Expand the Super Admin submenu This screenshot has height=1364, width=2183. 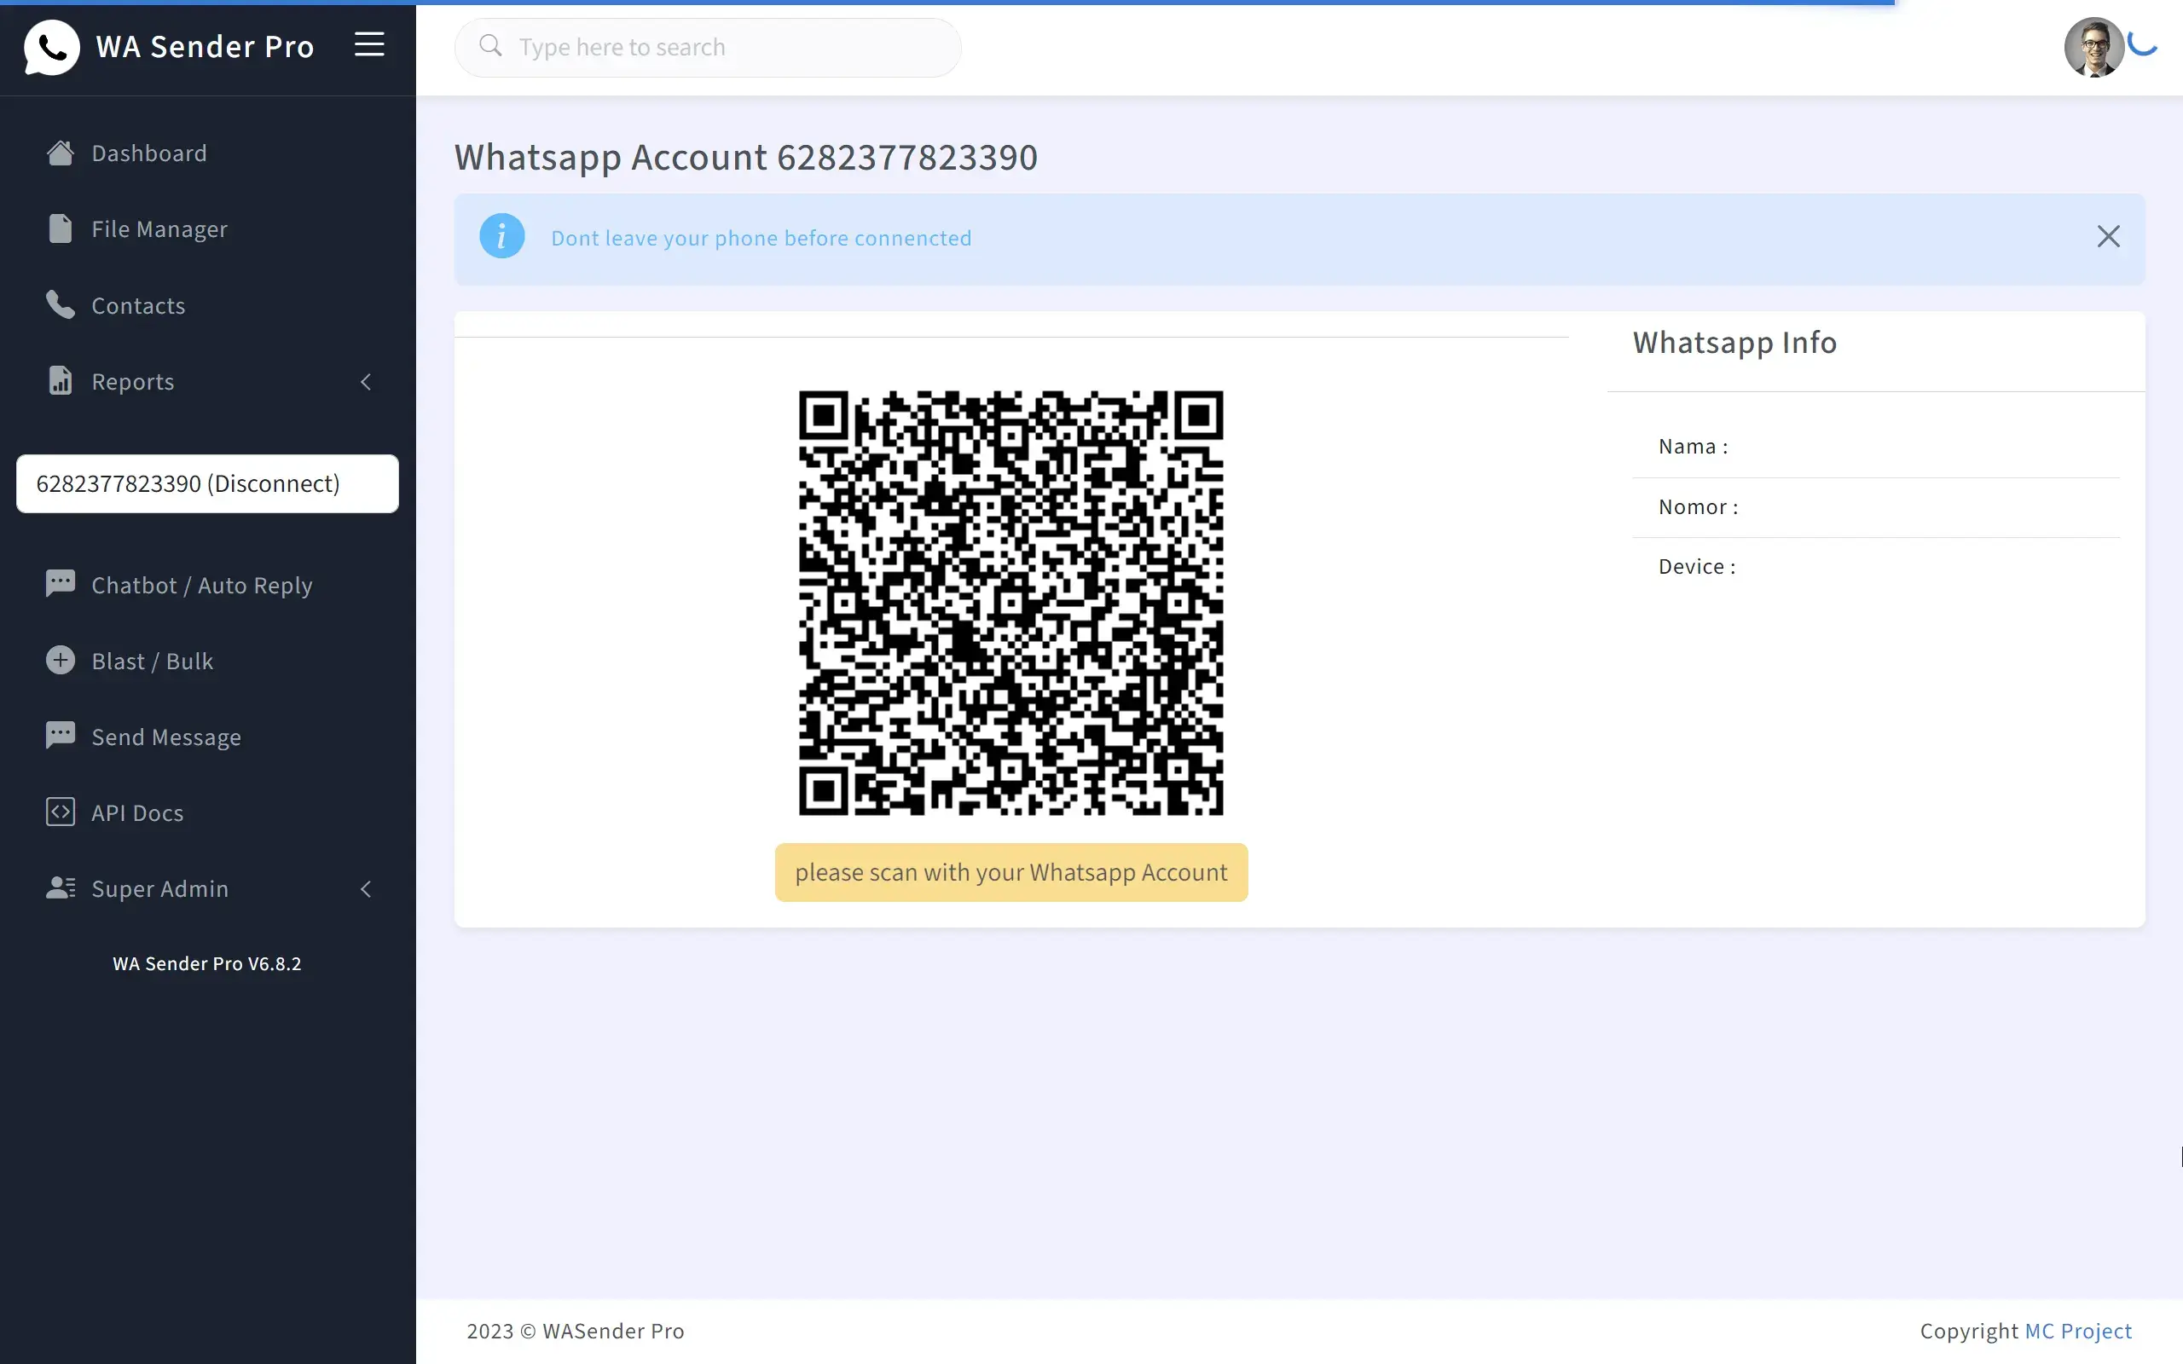pos(366,888)
